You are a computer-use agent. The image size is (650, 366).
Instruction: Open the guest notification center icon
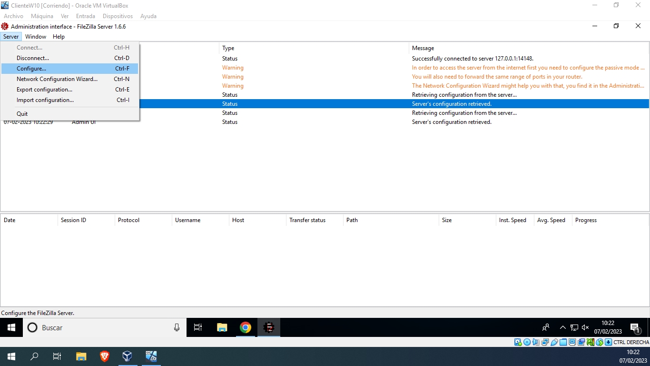point(635,328)
